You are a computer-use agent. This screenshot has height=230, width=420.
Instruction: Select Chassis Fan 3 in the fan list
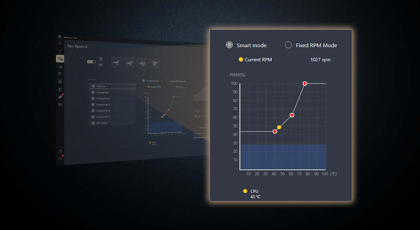point(112,105)
